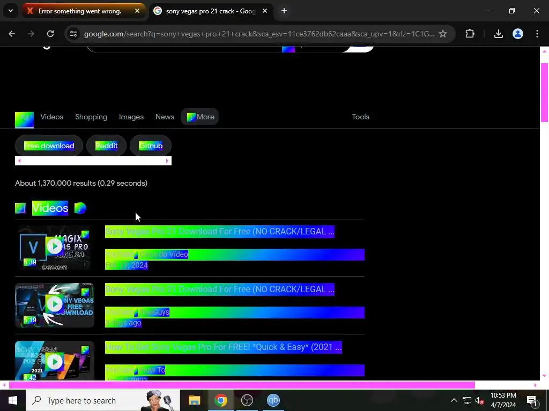Apply the 'Reddit' filter chip
The height and width of the screenshot is (411, 549).
[107, 146]
